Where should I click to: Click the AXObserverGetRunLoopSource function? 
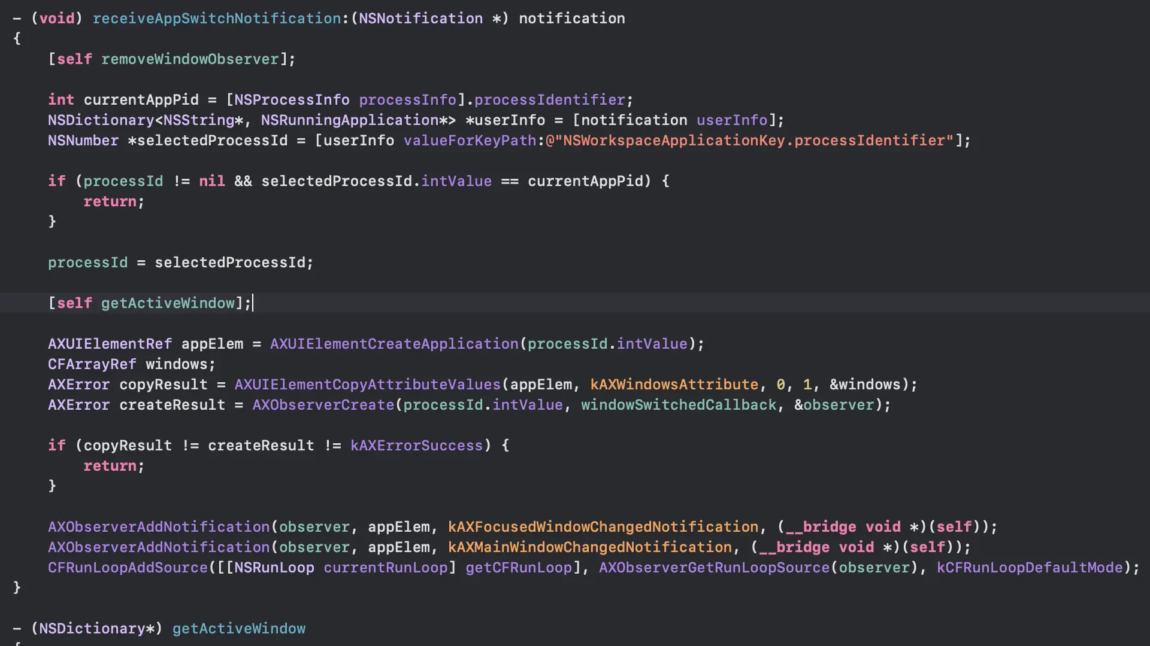(714, 568)
